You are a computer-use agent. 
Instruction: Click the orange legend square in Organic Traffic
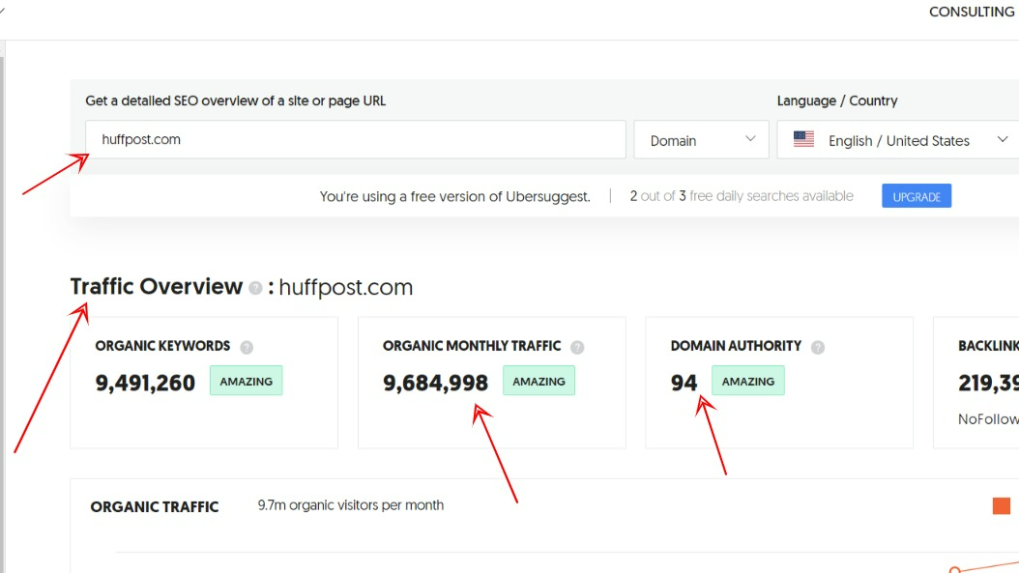pyautogui.click(x=1001, y=506)
